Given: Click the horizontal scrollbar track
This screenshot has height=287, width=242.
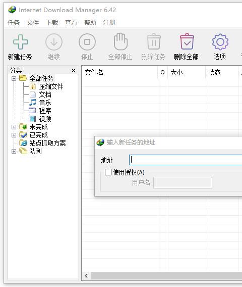Looking at the screenshot, I should (x=166, y=275).
